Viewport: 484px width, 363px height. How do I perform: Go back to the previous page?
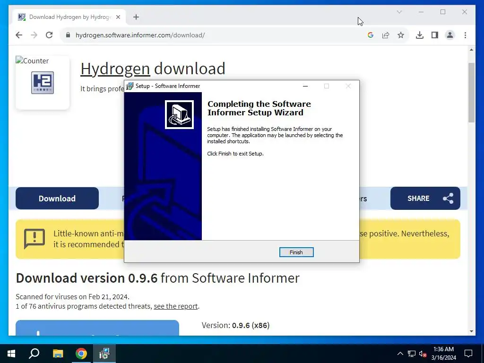(x=19, y=35)
